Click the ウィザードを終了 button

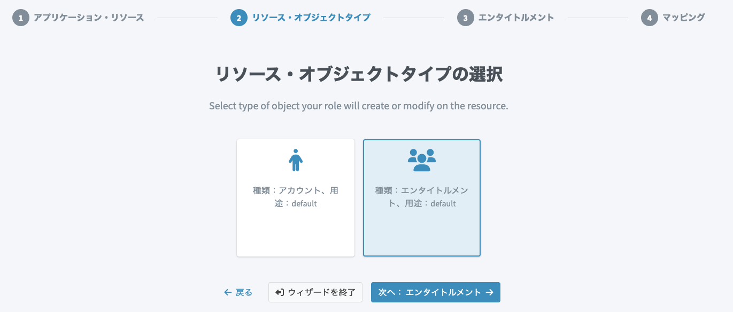click(x=315, y=292)
